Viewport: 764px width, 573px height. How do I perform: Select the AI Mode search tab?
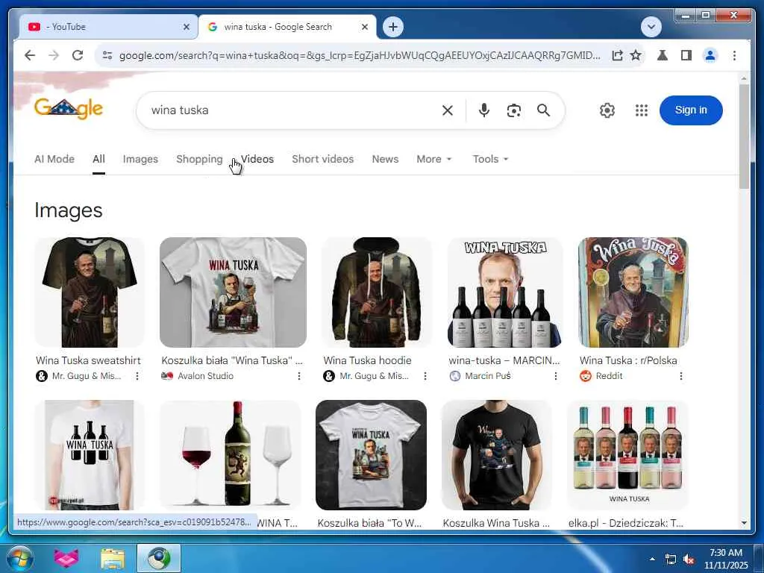click(x=54, y=160)
